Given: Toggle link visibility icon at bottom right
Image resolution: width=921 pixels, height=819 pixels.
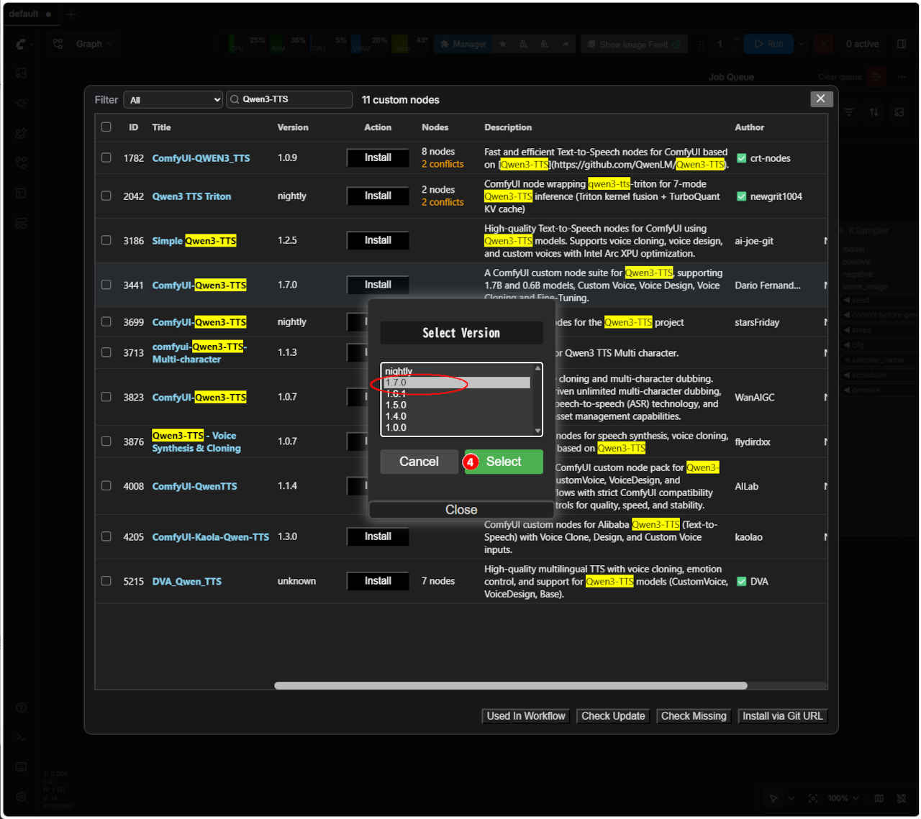Looking at the screenshot, I should [x=902, y=798].
